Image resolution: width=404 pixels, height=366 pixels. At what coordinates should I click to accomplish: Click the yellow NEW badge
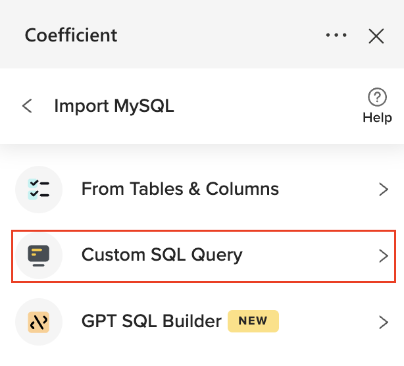pyautogui.click(x=253, y=321)
